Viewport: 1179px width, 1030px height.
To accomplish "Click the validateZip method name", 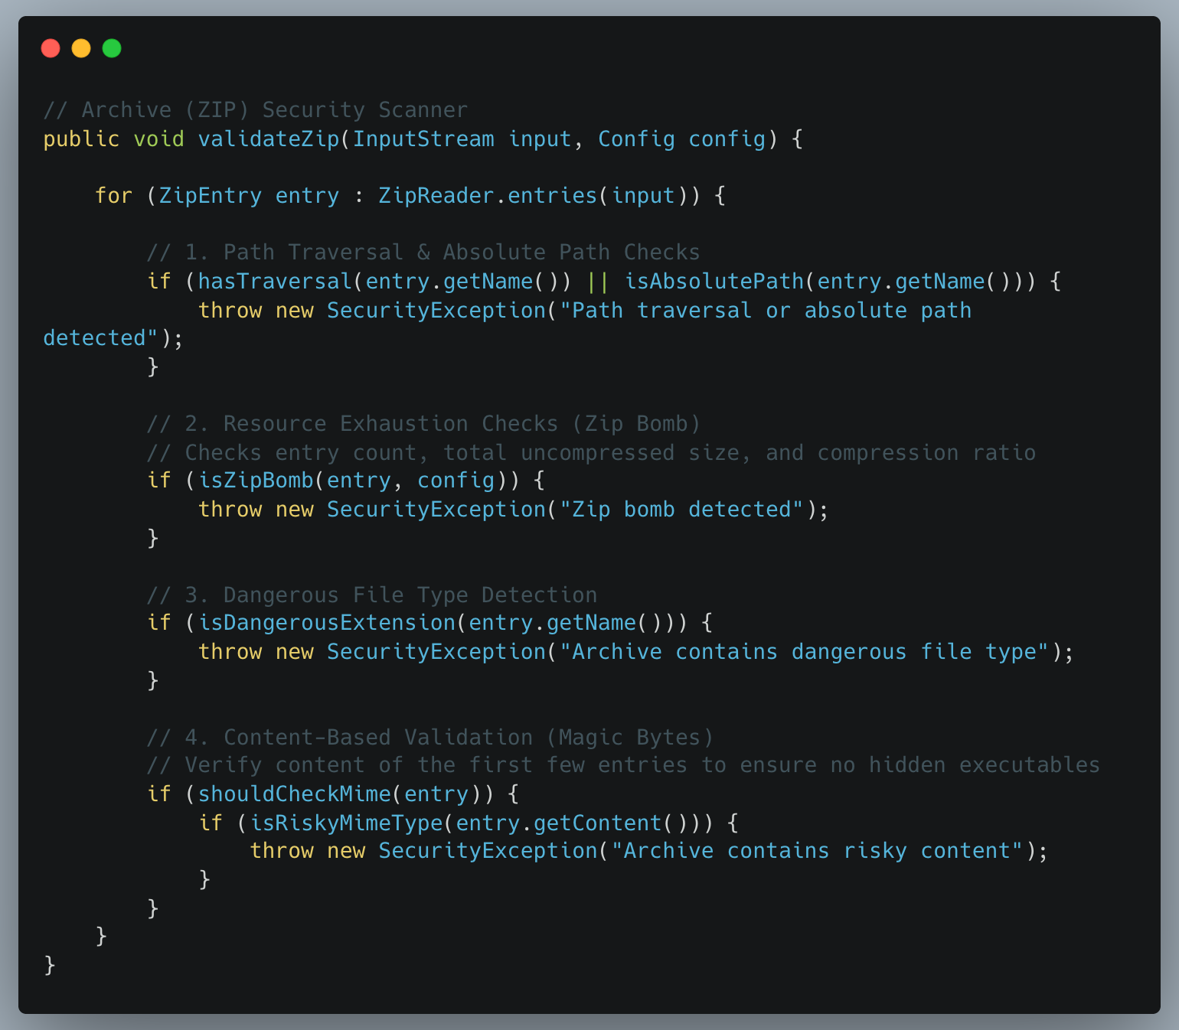I will coord(268,139).
